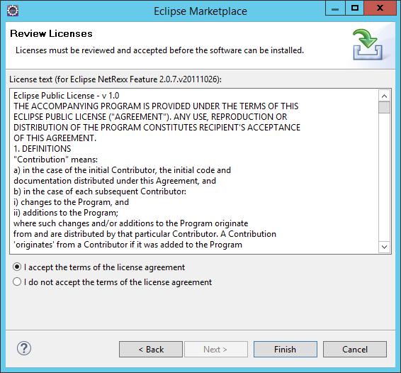
Task: Click the green install arrow banner icon
Action: pyautogui.click(x=368, y=45)
